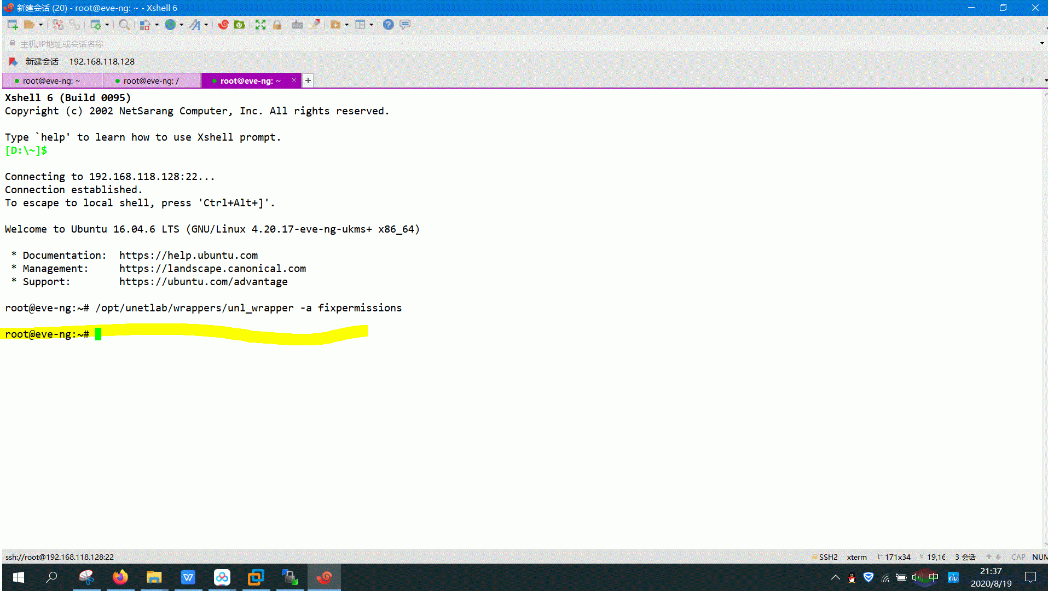Expand the address bar history dropdown

click(x=1041, y=43)
